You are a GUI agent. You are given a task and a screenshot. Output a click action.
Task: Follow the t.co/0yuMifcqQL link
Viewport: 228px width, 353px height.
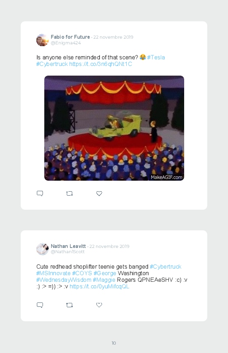pyautogui.click(x=99, y=286)
